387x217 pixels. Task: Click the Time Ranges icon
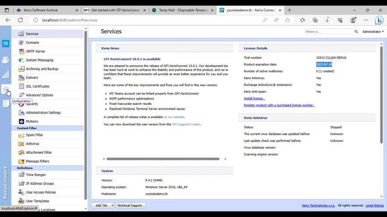click(x=22, y=175)
